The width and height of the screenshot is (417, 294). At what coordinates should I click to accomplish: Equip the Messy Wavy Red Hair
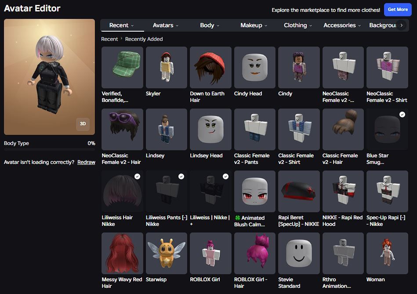pos(122,253)
